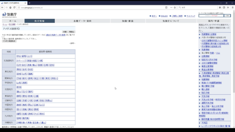This screenshot has height=132, width=235.
Task: Open 気象警報・注意報 sidebar link
Action: point(209,34)
